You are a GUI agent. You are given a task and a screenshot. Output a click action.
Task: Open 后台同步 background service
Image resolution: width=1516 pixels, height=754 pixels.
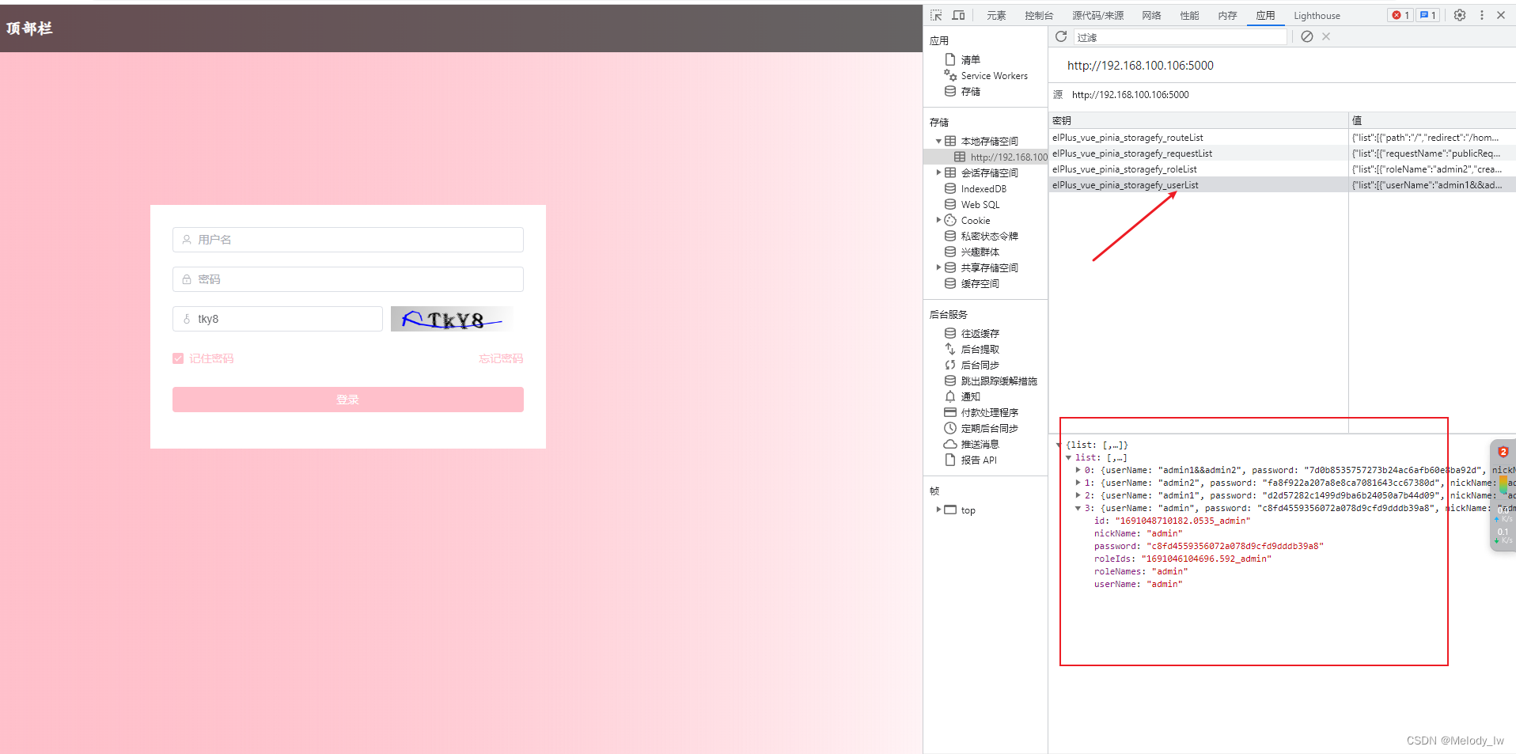pos(980,365)
